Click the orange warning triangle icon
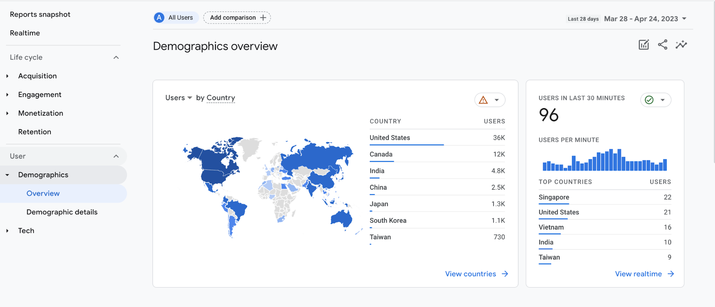The height and width of the screenshot is (307, 715). pyautogui.click(x=483, y=100)
